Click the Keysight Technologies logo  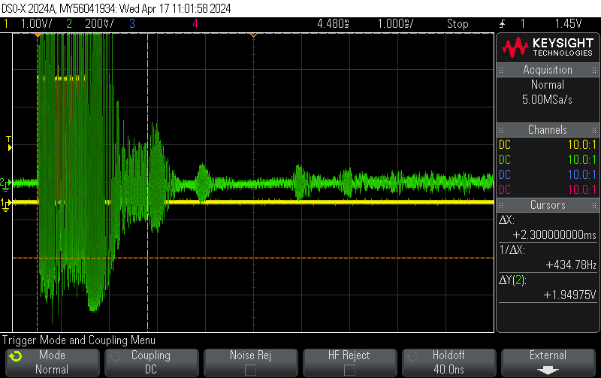tap(548, 48)
